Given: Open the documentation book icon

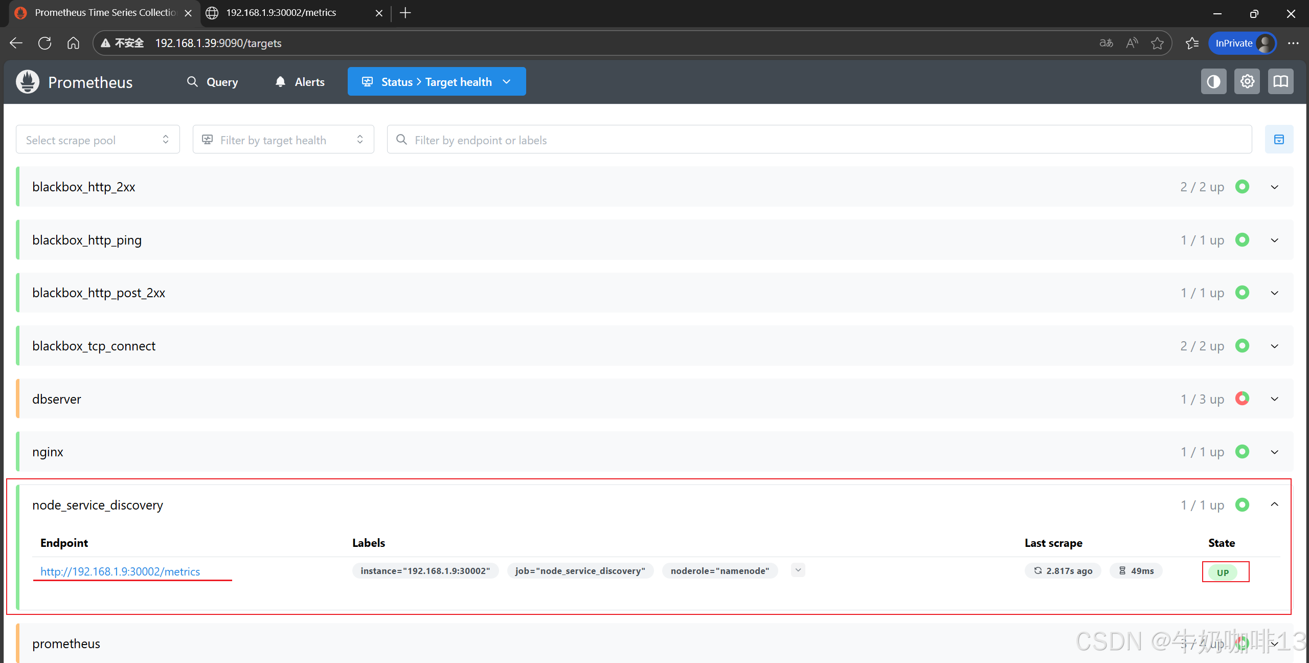Looking at the screenshot, I should coord(1280,82).
